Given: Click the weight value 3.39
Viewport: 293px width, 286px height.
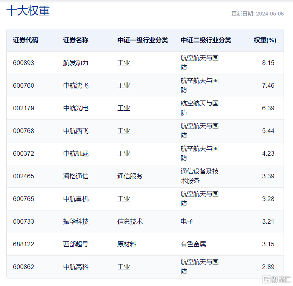Looking at the screenshot, I should pyautogui.click(x=268, y=176).
